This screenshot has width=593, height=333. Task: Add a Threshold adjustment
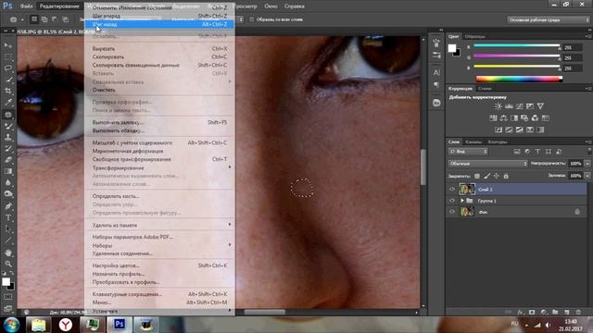pos(520,129)
